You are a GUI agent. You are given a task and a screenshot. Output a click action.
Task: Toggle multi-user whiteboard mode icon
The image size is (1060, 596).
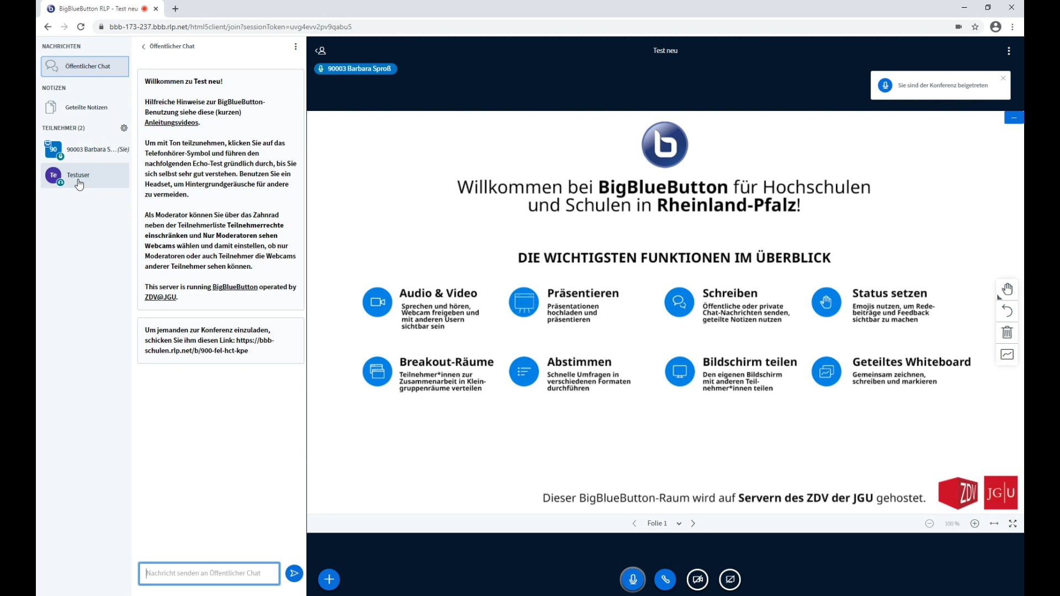click(1008, 355)
